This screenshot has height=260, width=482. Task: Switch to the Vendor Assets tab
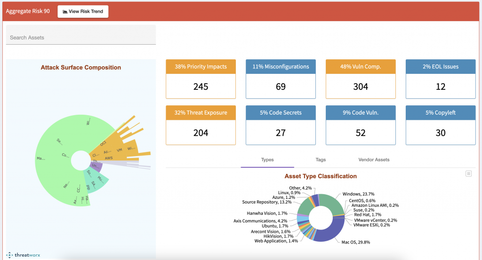(x=374, y=160)
